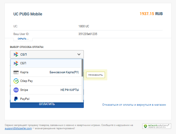Viewport: 176px width, 134px height.
Task: Click the Network Solutions verify security badge
Action: click(x=157, y=126)
